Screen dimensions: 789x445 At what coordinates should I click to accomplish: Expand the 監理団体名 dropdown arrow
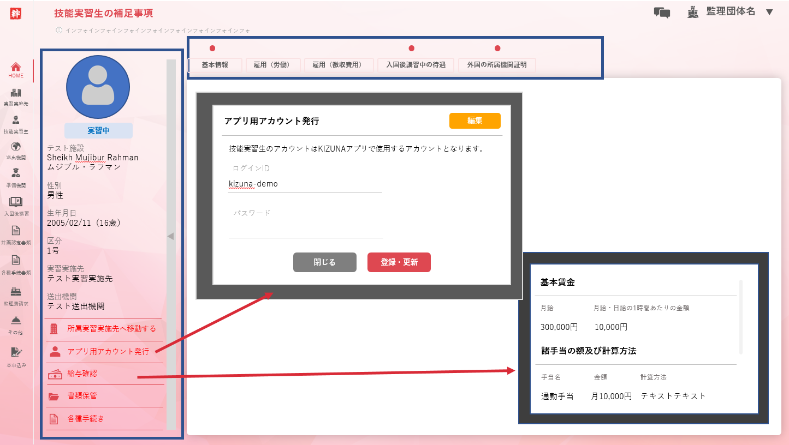[770, 13]
